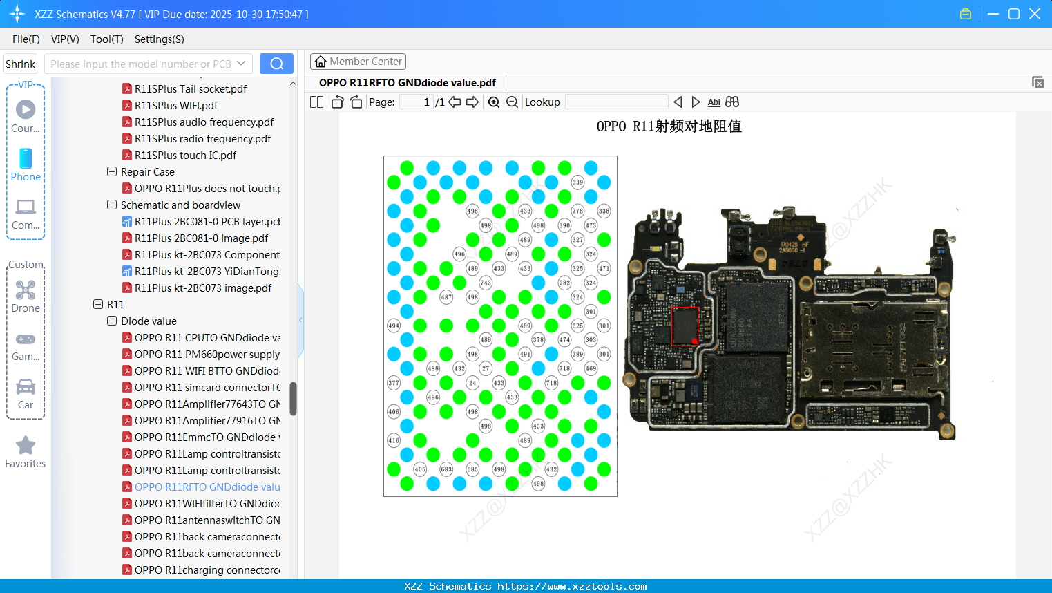The image size is (1052, 593).
Task: Open the Settings(S) menu
Action: pos(160,39)
